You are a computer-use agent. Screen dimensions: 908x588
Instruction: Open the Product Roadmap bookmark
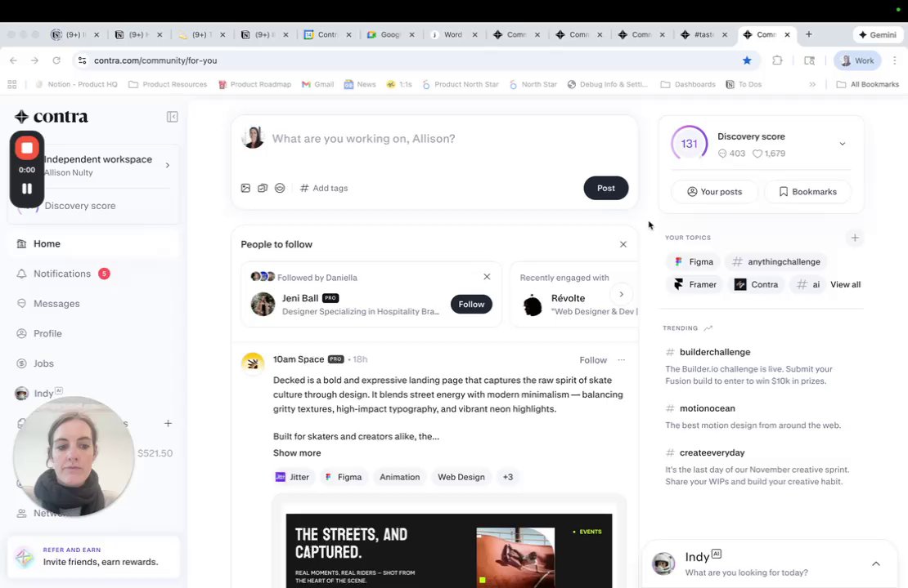[254, 84]
